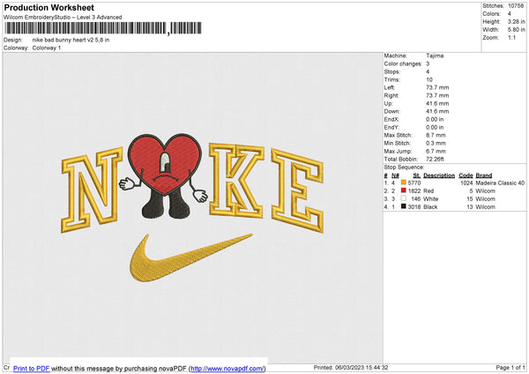
Task: Click the Print to PDF link
Action: coord(32,368)
